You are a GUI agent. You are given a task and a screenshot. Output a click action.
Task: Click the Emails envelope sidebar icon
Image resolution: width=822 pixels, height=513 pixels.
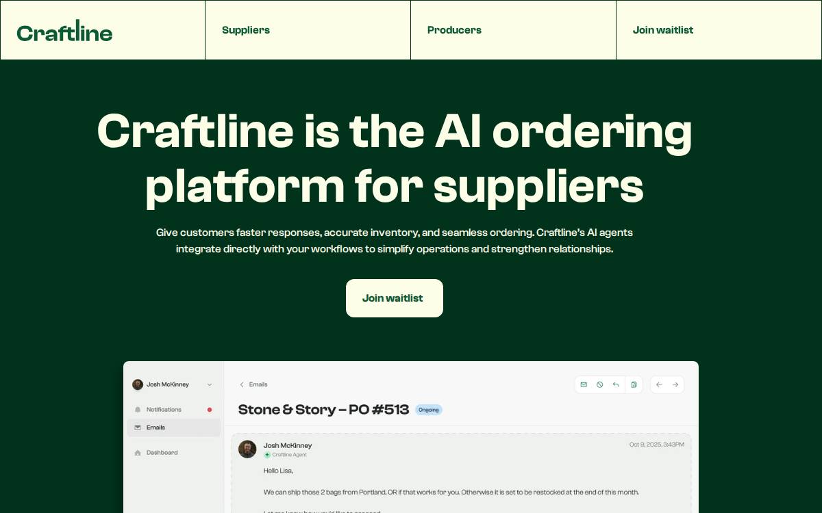(138, 428)
